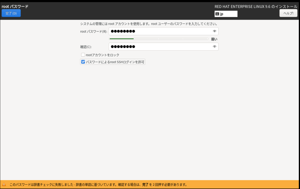Viewport: 300px width, 189px height.
Task: Click the warning triangle icon
Action: tap(4, 185)
